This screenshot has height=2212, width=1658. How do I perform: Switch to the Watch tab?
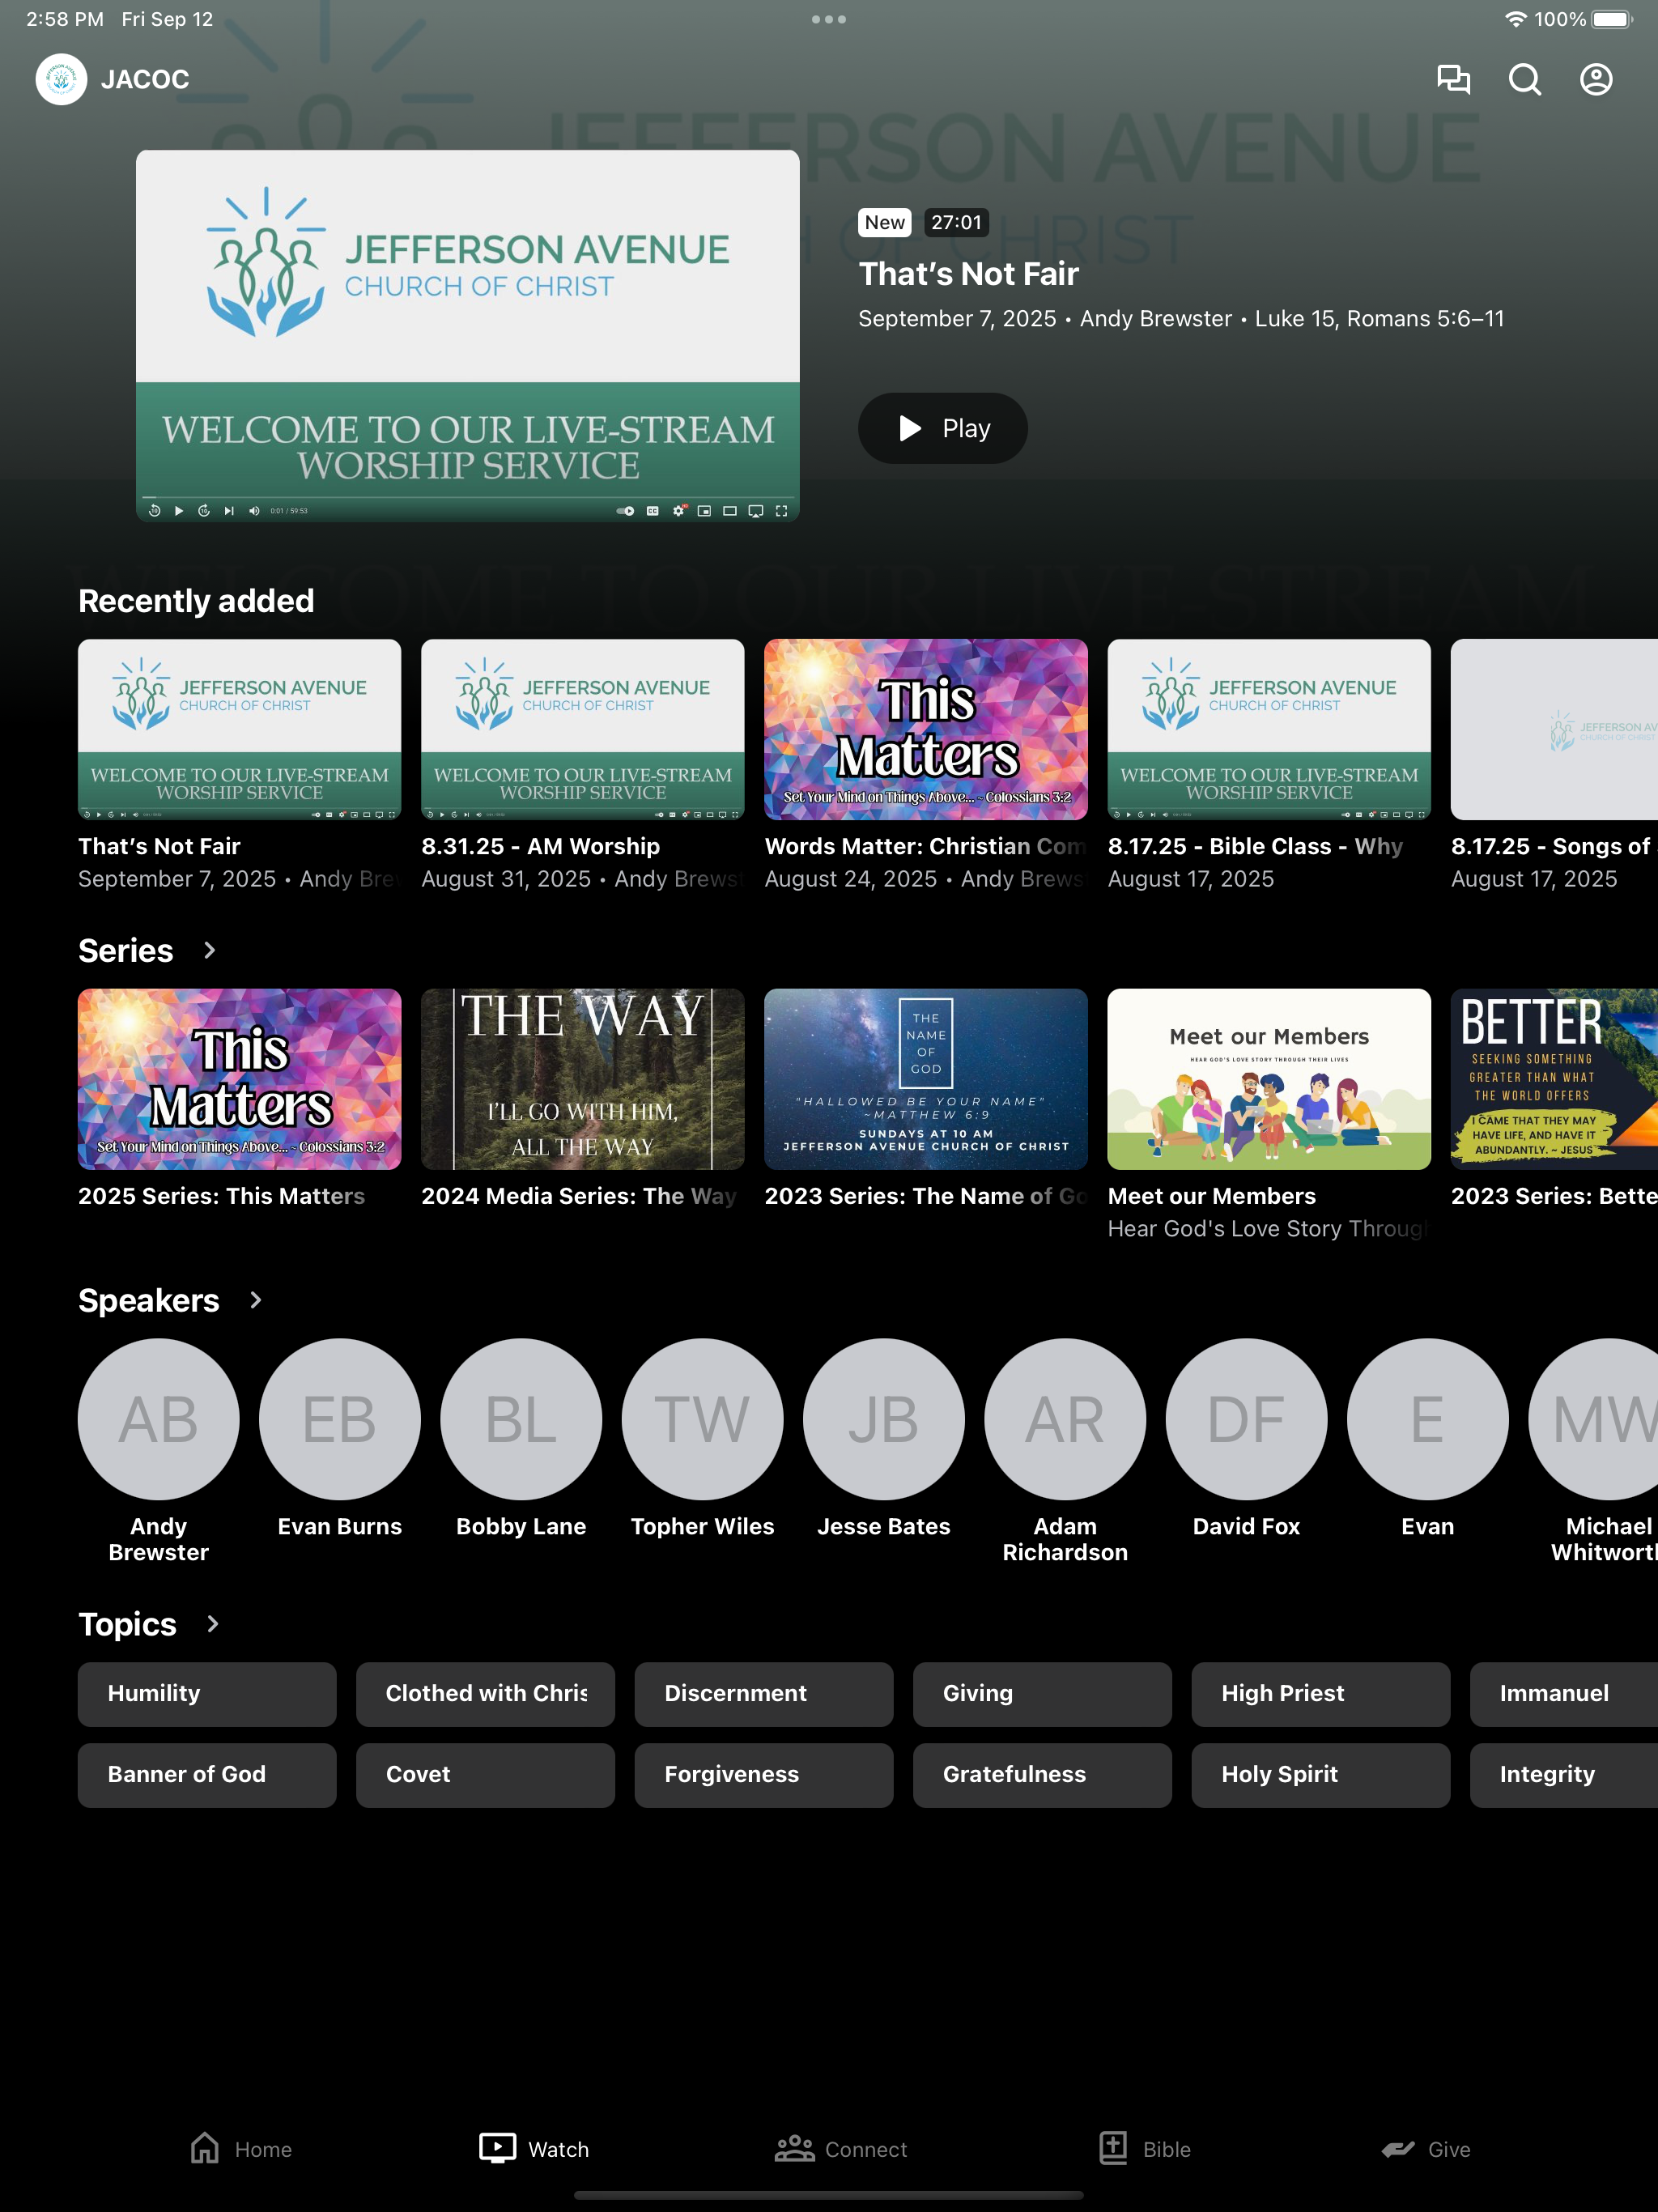click(x=534, y=2149)
